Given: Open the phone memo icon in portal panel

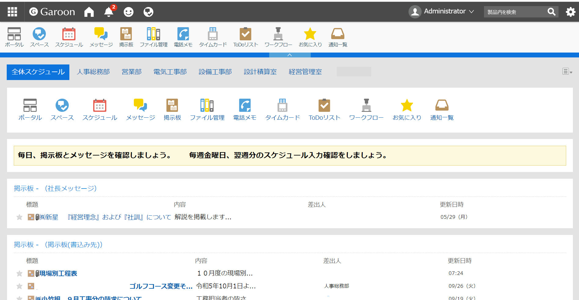Looking at the screenshot, I should pos(245,106).
